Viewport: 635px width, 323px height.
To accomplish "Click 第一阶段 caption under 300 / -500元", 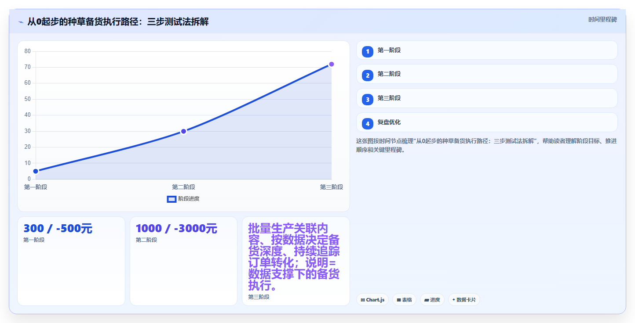I will (34, 240).
